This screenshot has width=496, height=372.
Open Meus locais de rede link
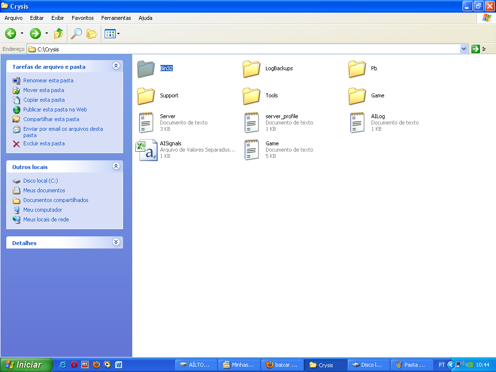tap(46, 219)
